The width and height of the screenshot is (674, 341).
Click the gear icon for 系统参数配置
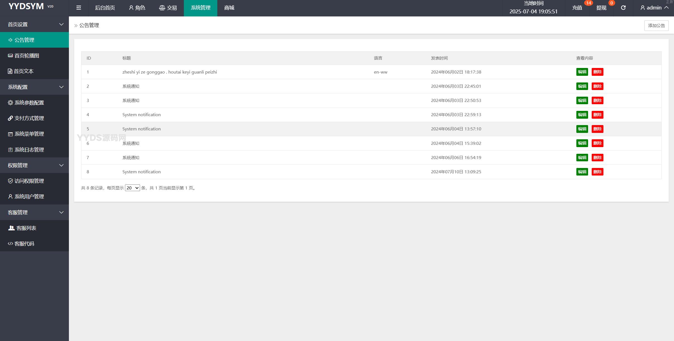(x=10, y=103)
